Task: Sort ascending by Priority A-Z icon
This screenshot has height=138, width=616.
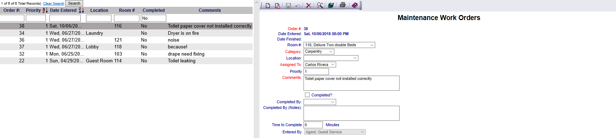Action: coord(45,10)
